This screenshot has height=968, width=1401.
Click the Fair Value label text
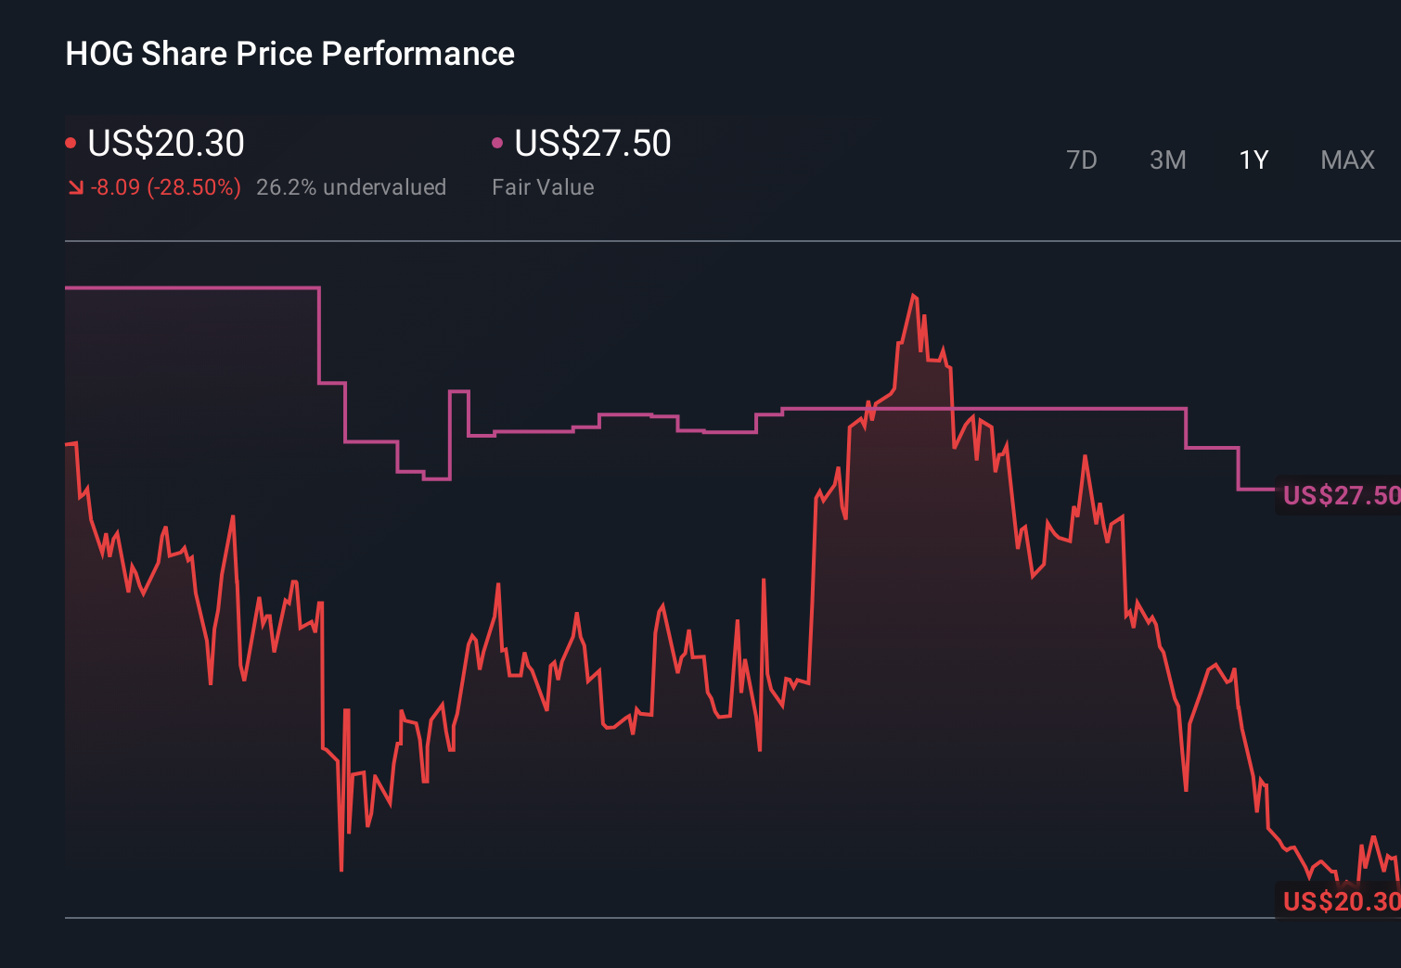tap(543, 187)
